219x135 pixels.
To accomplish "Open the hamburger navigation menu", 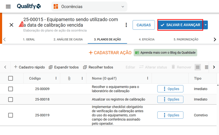I will 8,7.
